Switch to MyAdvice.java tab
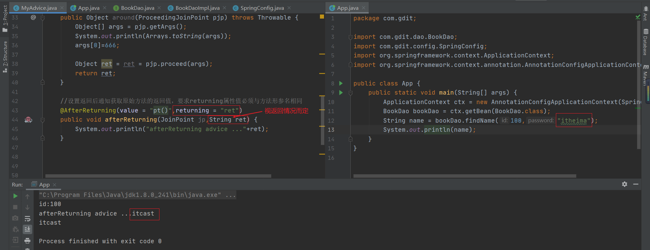The height and width of the screenshot is (250, 650). tap(39, 8)
